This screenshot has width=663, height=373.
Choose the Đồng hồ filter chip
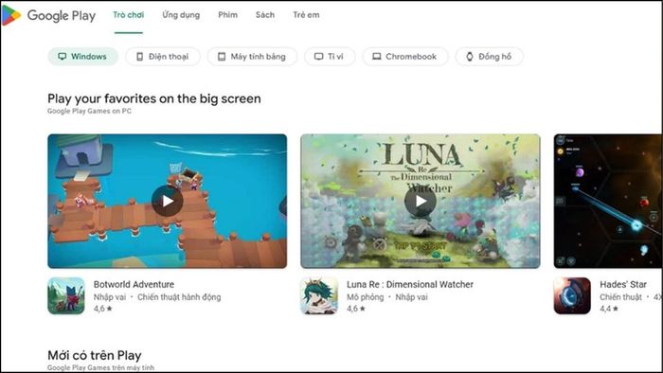490,57
